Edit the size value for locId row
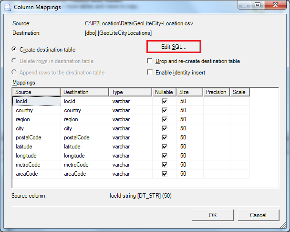 coord(190,101)
